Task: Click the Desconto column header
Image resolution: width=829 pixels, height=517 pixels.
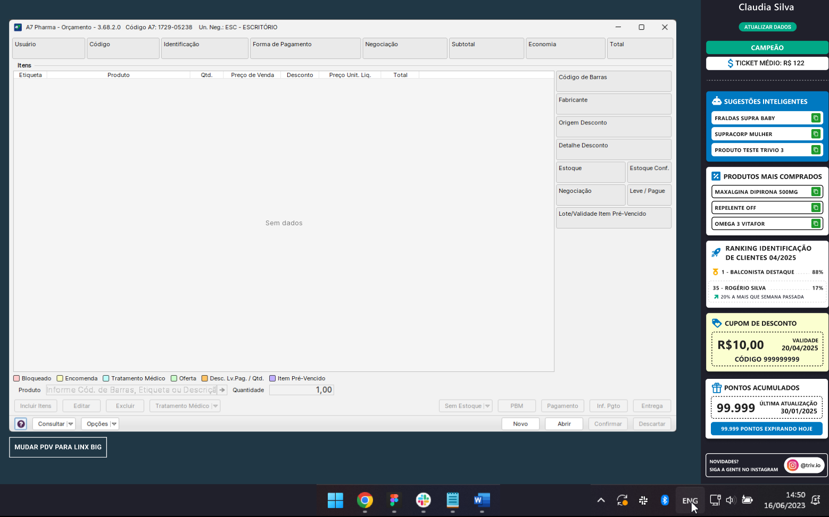Action: pyautogui.click(x=300, y=75)
